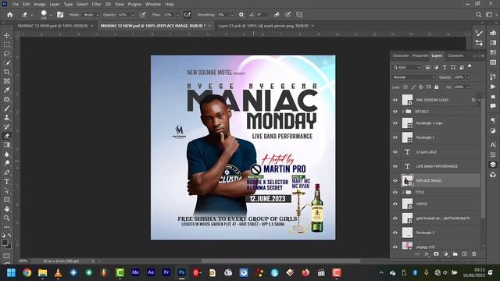Open After Effects from taskbar
The height and width of the screenshot is (281, 500).
pos(151,272)
